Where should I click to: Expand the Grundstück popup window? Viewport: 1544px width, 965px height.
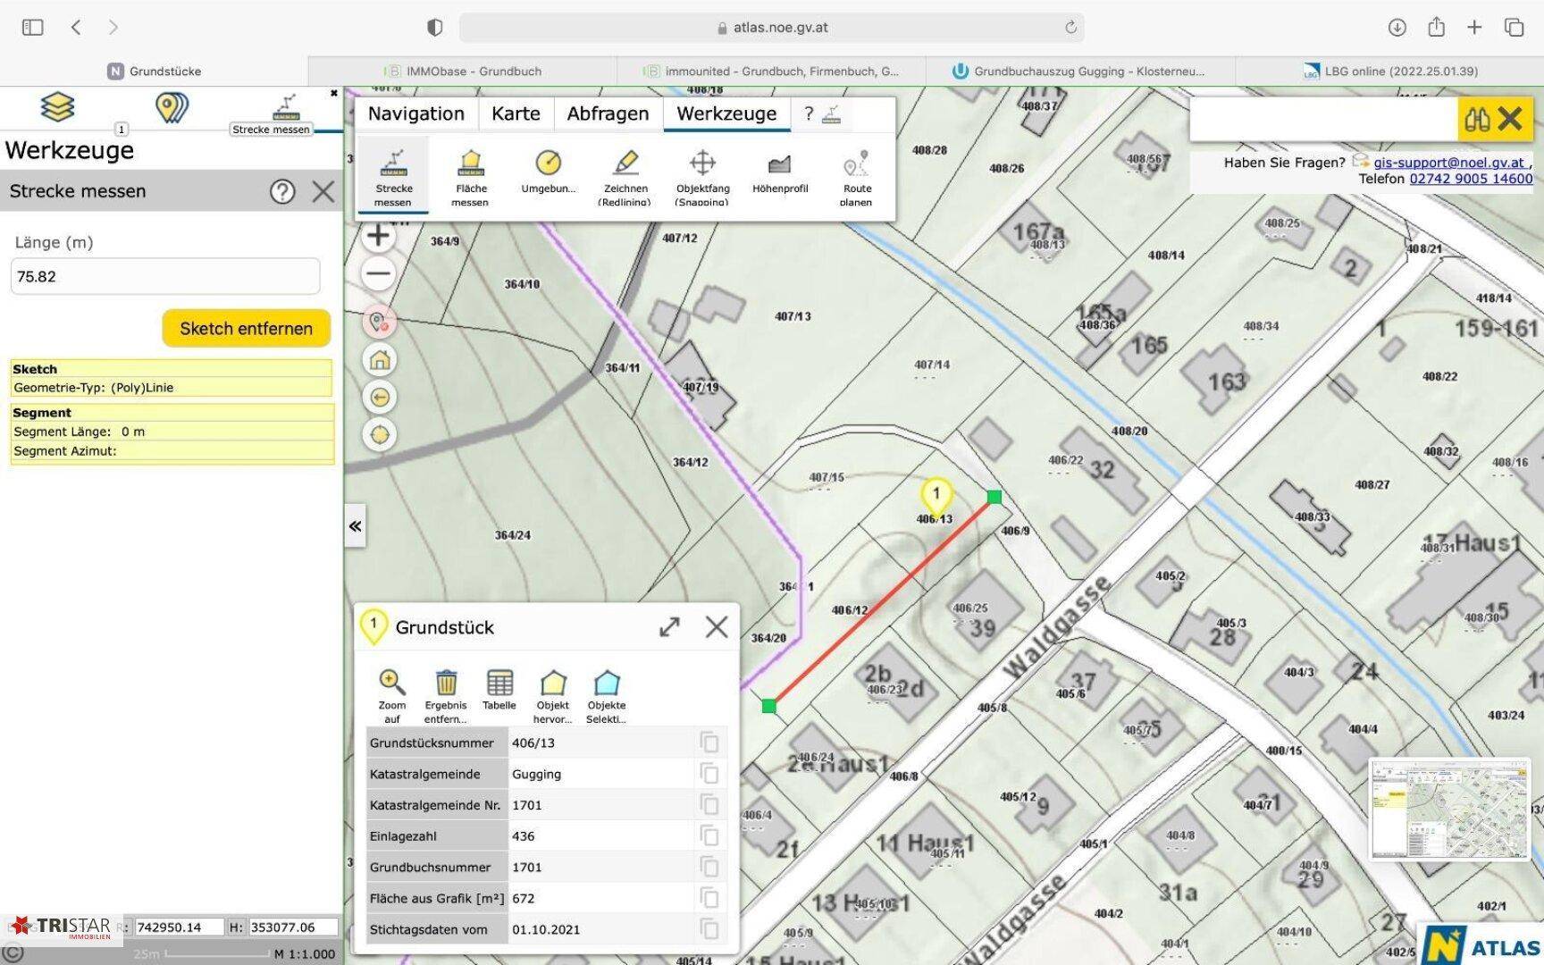coord(669,627)
